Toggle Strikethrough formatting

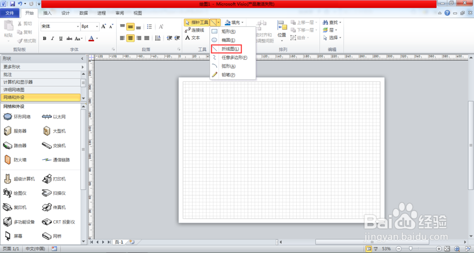click(x=69, y=38)
